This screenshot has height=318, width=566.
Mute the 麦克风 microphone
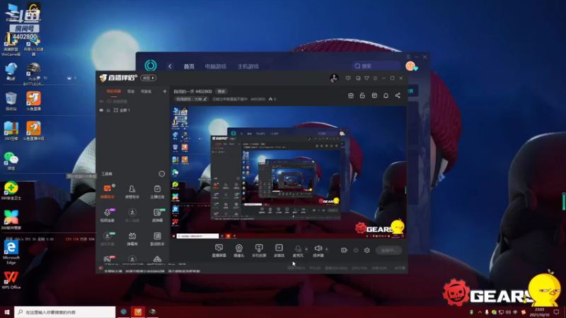coord(298,251)
